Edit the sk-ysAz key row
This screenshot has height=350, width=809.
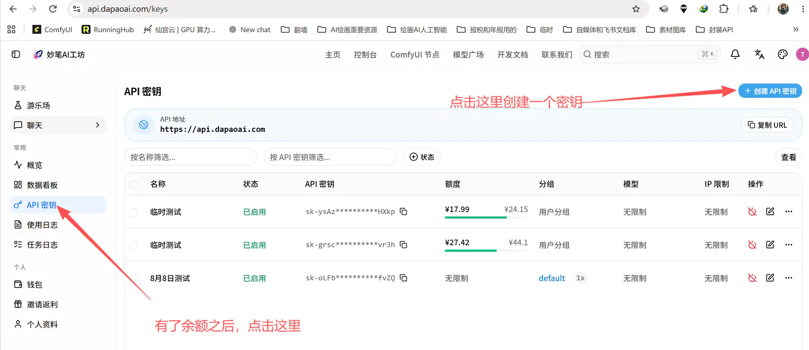click(x=770, y=212)
